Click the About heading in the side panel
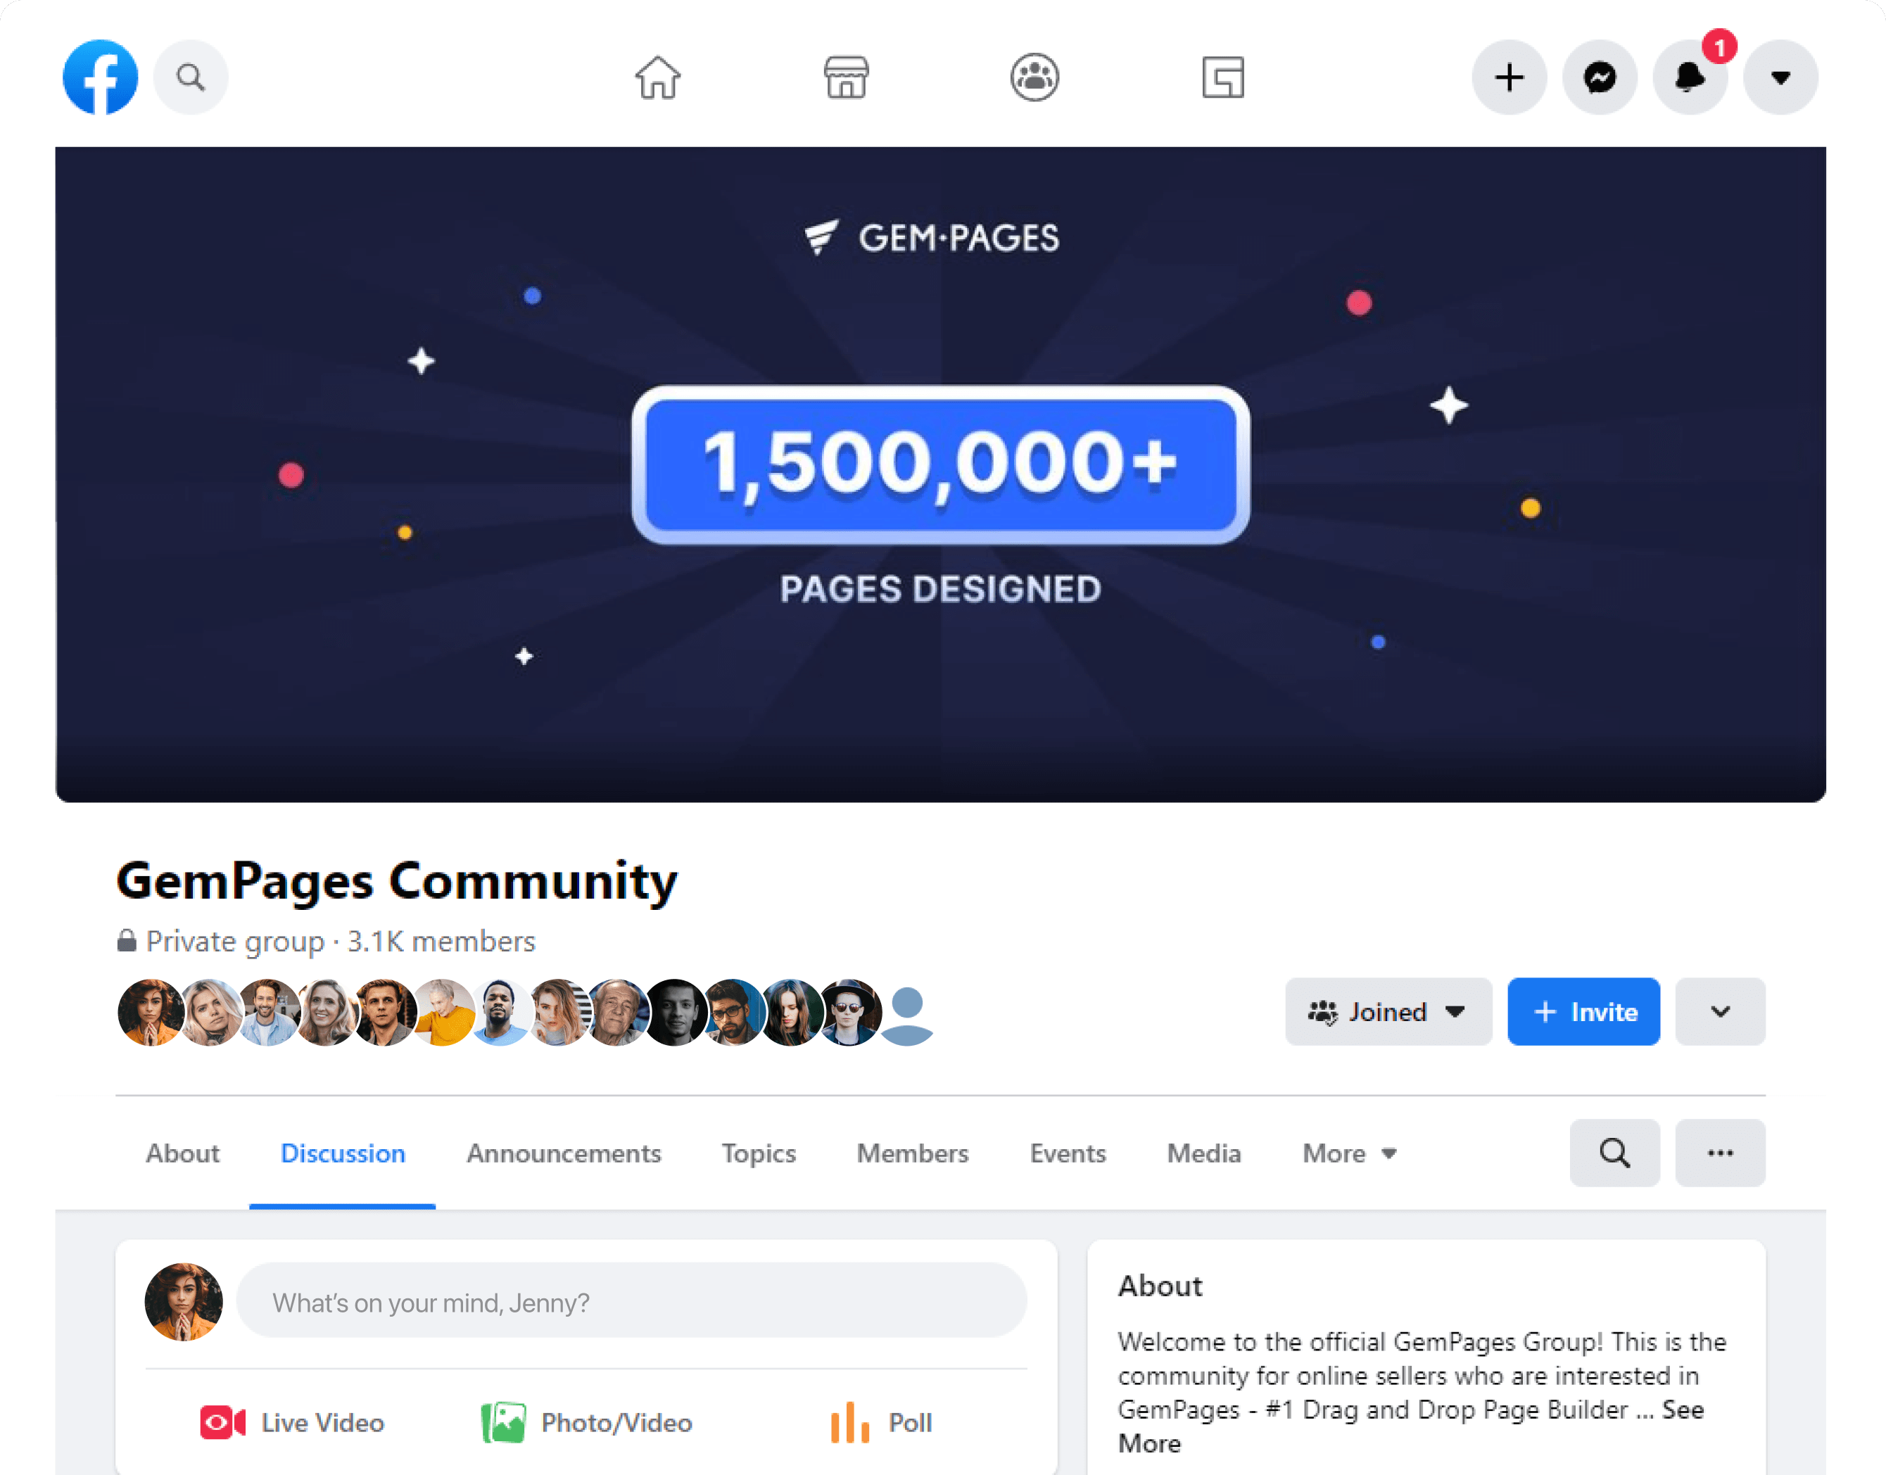The width and height of the screenshot is (1886, 1475). tap(1160, 1285)
